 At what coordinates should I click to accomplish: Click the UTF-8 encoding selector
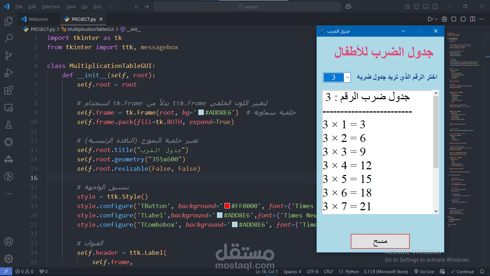pyautogui.click(x=312, y=272)
